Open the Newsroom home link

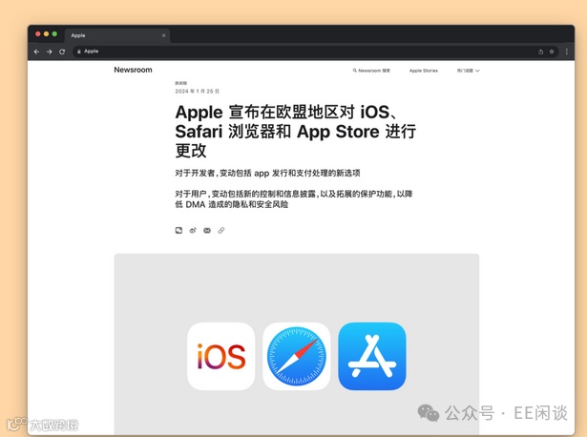pyautogui.click(x=133, y=70)
